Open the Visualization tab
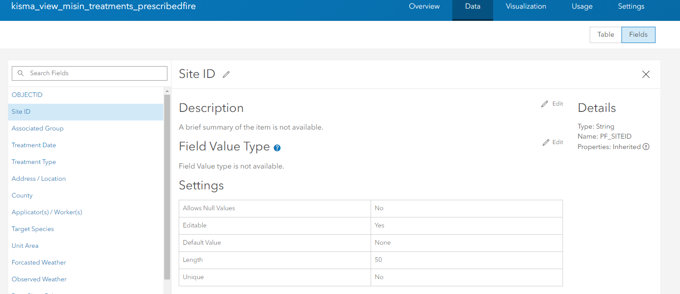This screenshot has width=680, height=294. (x=526, y=6)
